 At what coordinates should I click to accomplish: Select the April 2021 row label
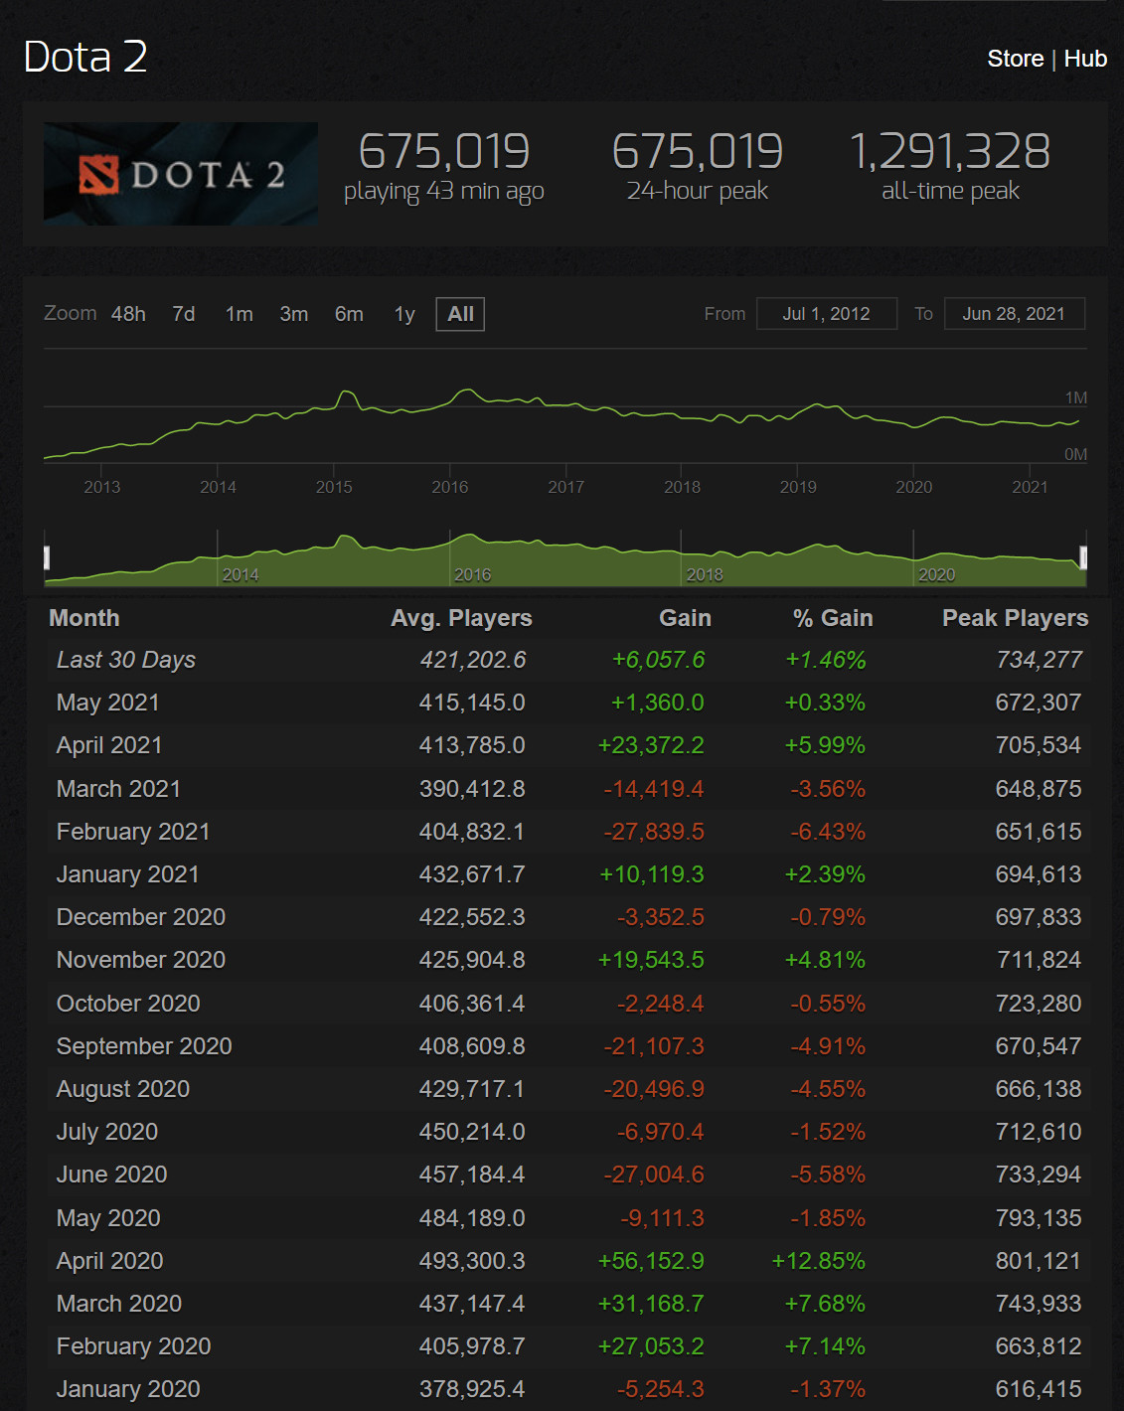[109, 745]
